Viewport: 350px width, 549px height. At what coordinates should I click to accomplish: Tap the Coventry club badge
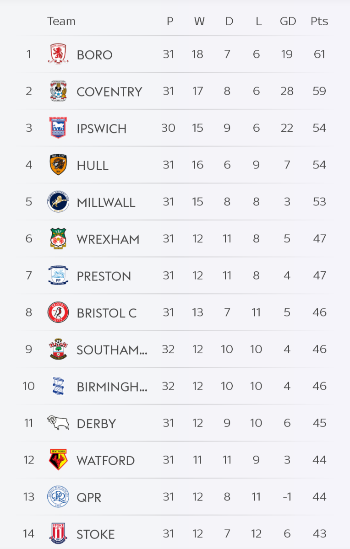coord(58,91)
